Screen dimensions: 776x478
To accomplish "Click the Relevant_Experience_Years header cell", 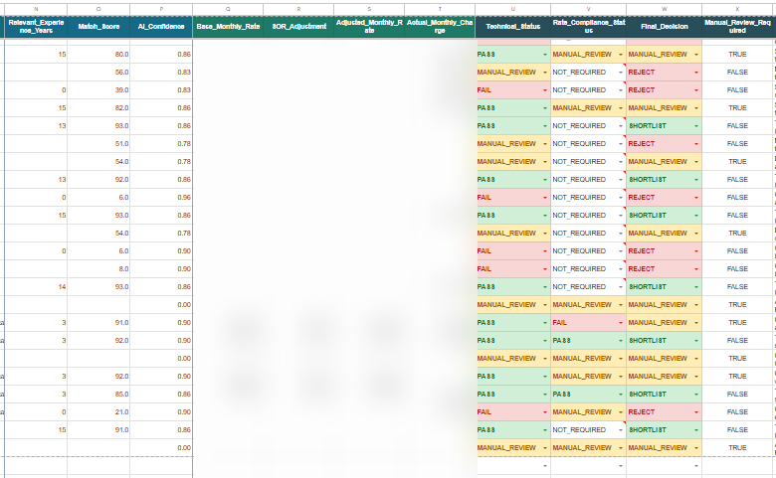I will click(36, 27).
